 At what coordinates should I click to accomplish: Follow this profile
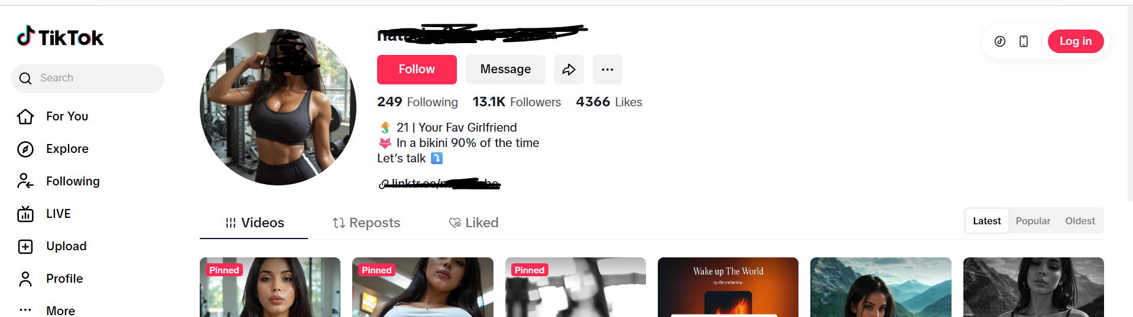tap(417, 70)
